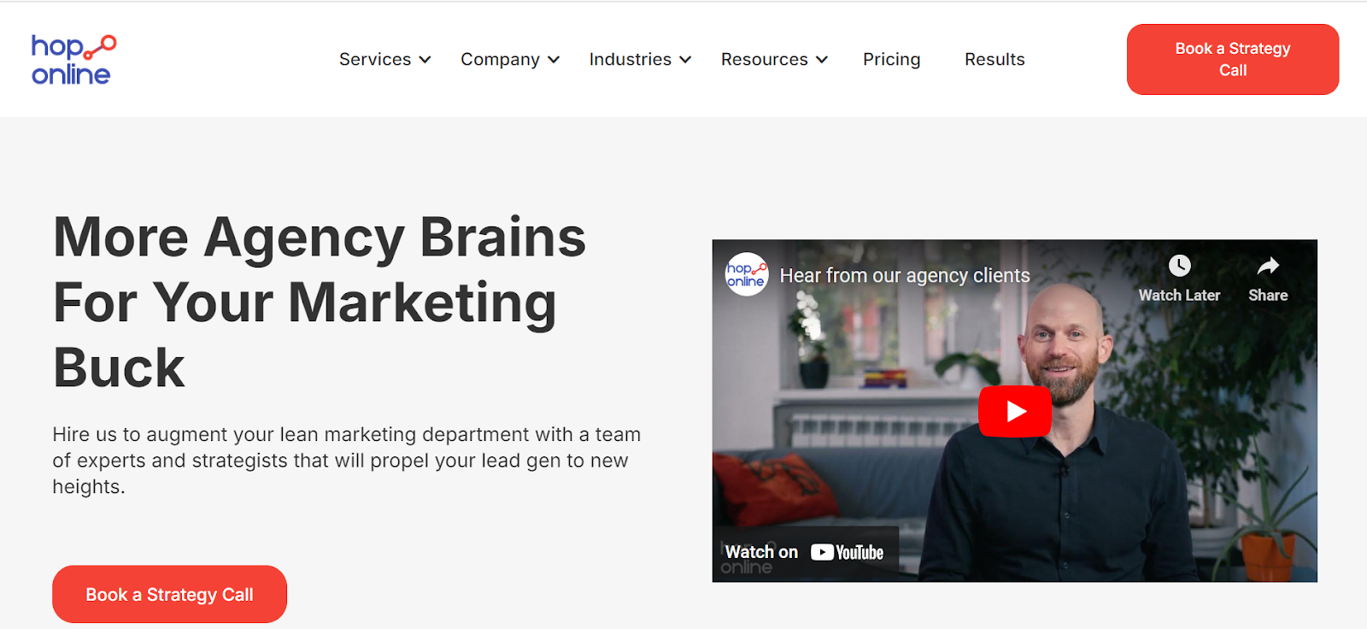This screenshot has width=1367, height=629.
Task: Click the paragraph starting 'Hire us to augment'
Action: point(347,460)
